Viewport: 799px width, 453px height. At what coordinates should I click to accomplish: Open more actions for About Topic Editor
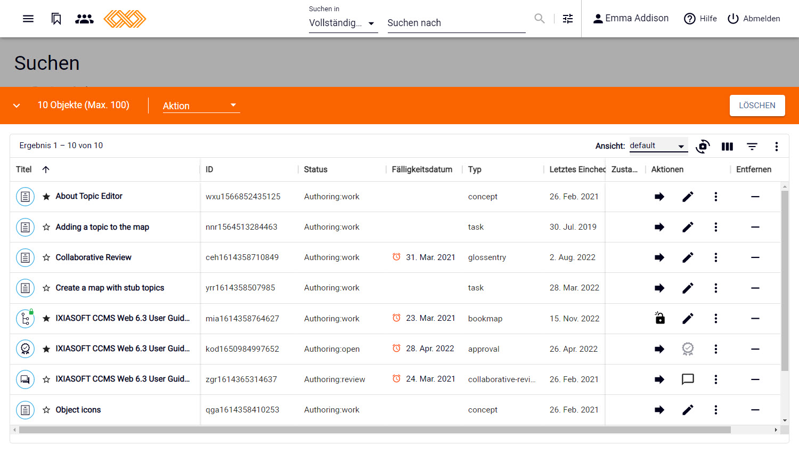(716, 197)
